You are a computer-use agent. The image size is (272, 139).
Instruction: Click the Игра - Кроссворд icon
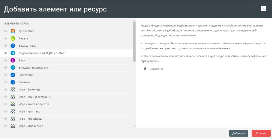pyautogui.click(x=13, y=119)
